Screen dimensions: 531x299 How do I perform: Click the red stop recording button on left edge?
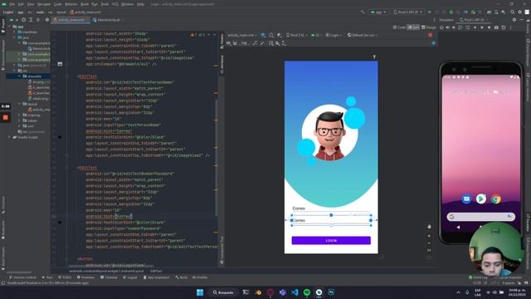coord(6,117)
